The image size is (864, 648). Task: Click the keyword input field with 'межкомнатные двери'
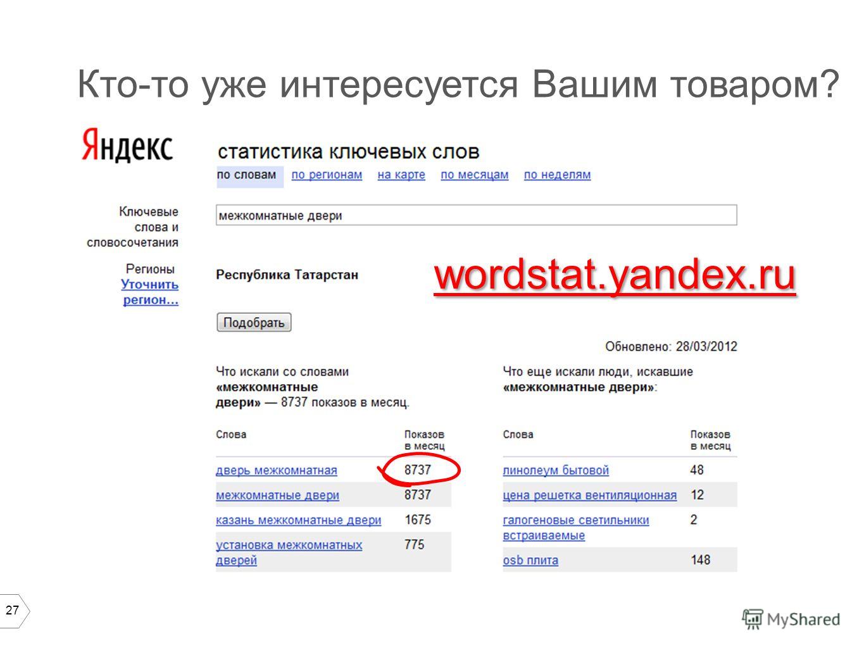pos(477,215)
